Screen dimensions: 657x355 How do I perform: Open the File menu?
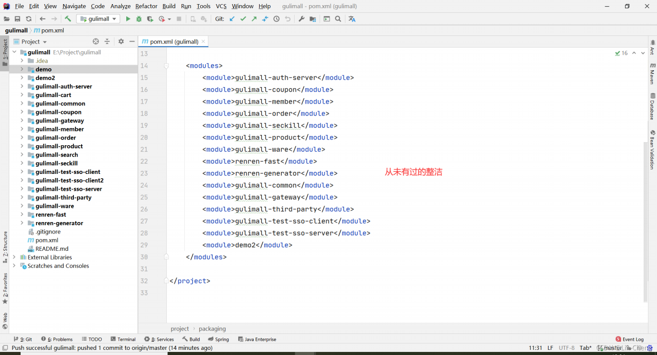pyautogui.click(x=20, y=6)
